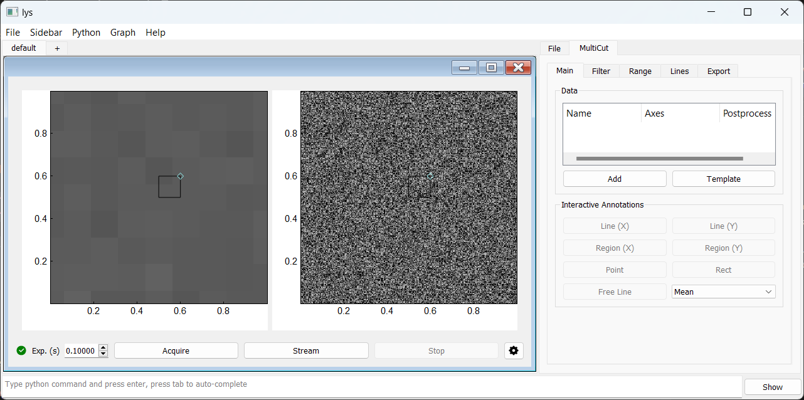This screenshot has width=804, height=400.
Task: Add a new workspace tab with plus
Action: point(57,48)
